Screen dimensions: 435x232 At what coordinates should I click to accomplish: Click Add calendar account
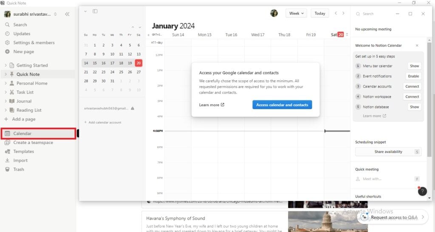[x=103, y=122]
